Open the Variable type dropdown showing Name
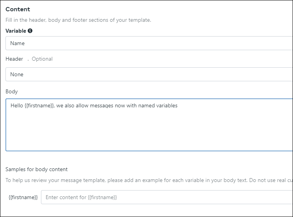The height and width of the screenshot is (217, 293). 148,43
